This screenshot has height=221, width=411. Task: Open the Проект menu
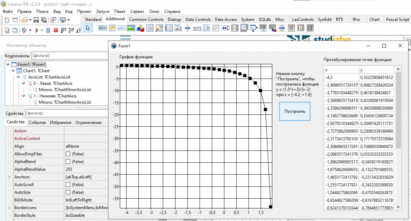point(84,11)
